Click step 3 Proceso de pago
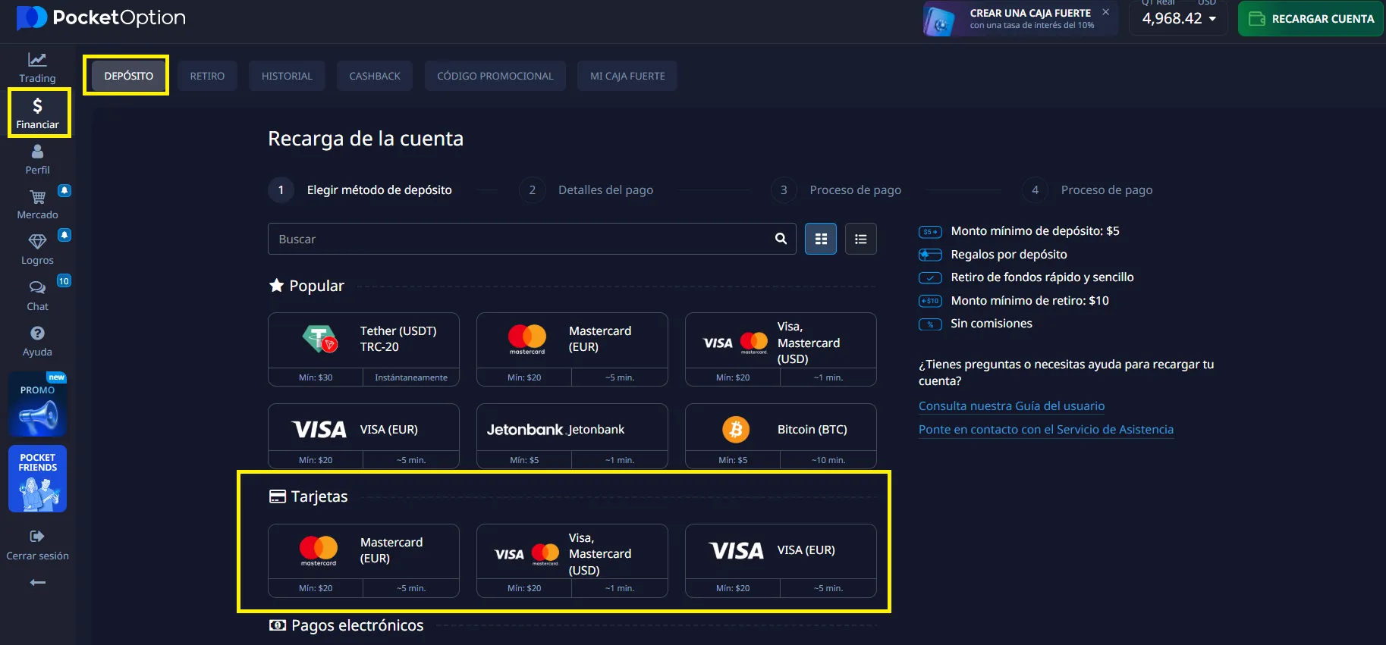Screen dimensions: 1386x645 (836, 189)
